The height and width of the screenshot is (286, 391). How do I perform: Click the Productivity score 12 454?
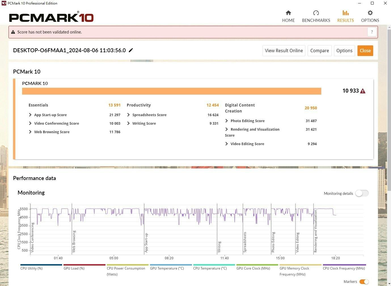pos(213,105)
